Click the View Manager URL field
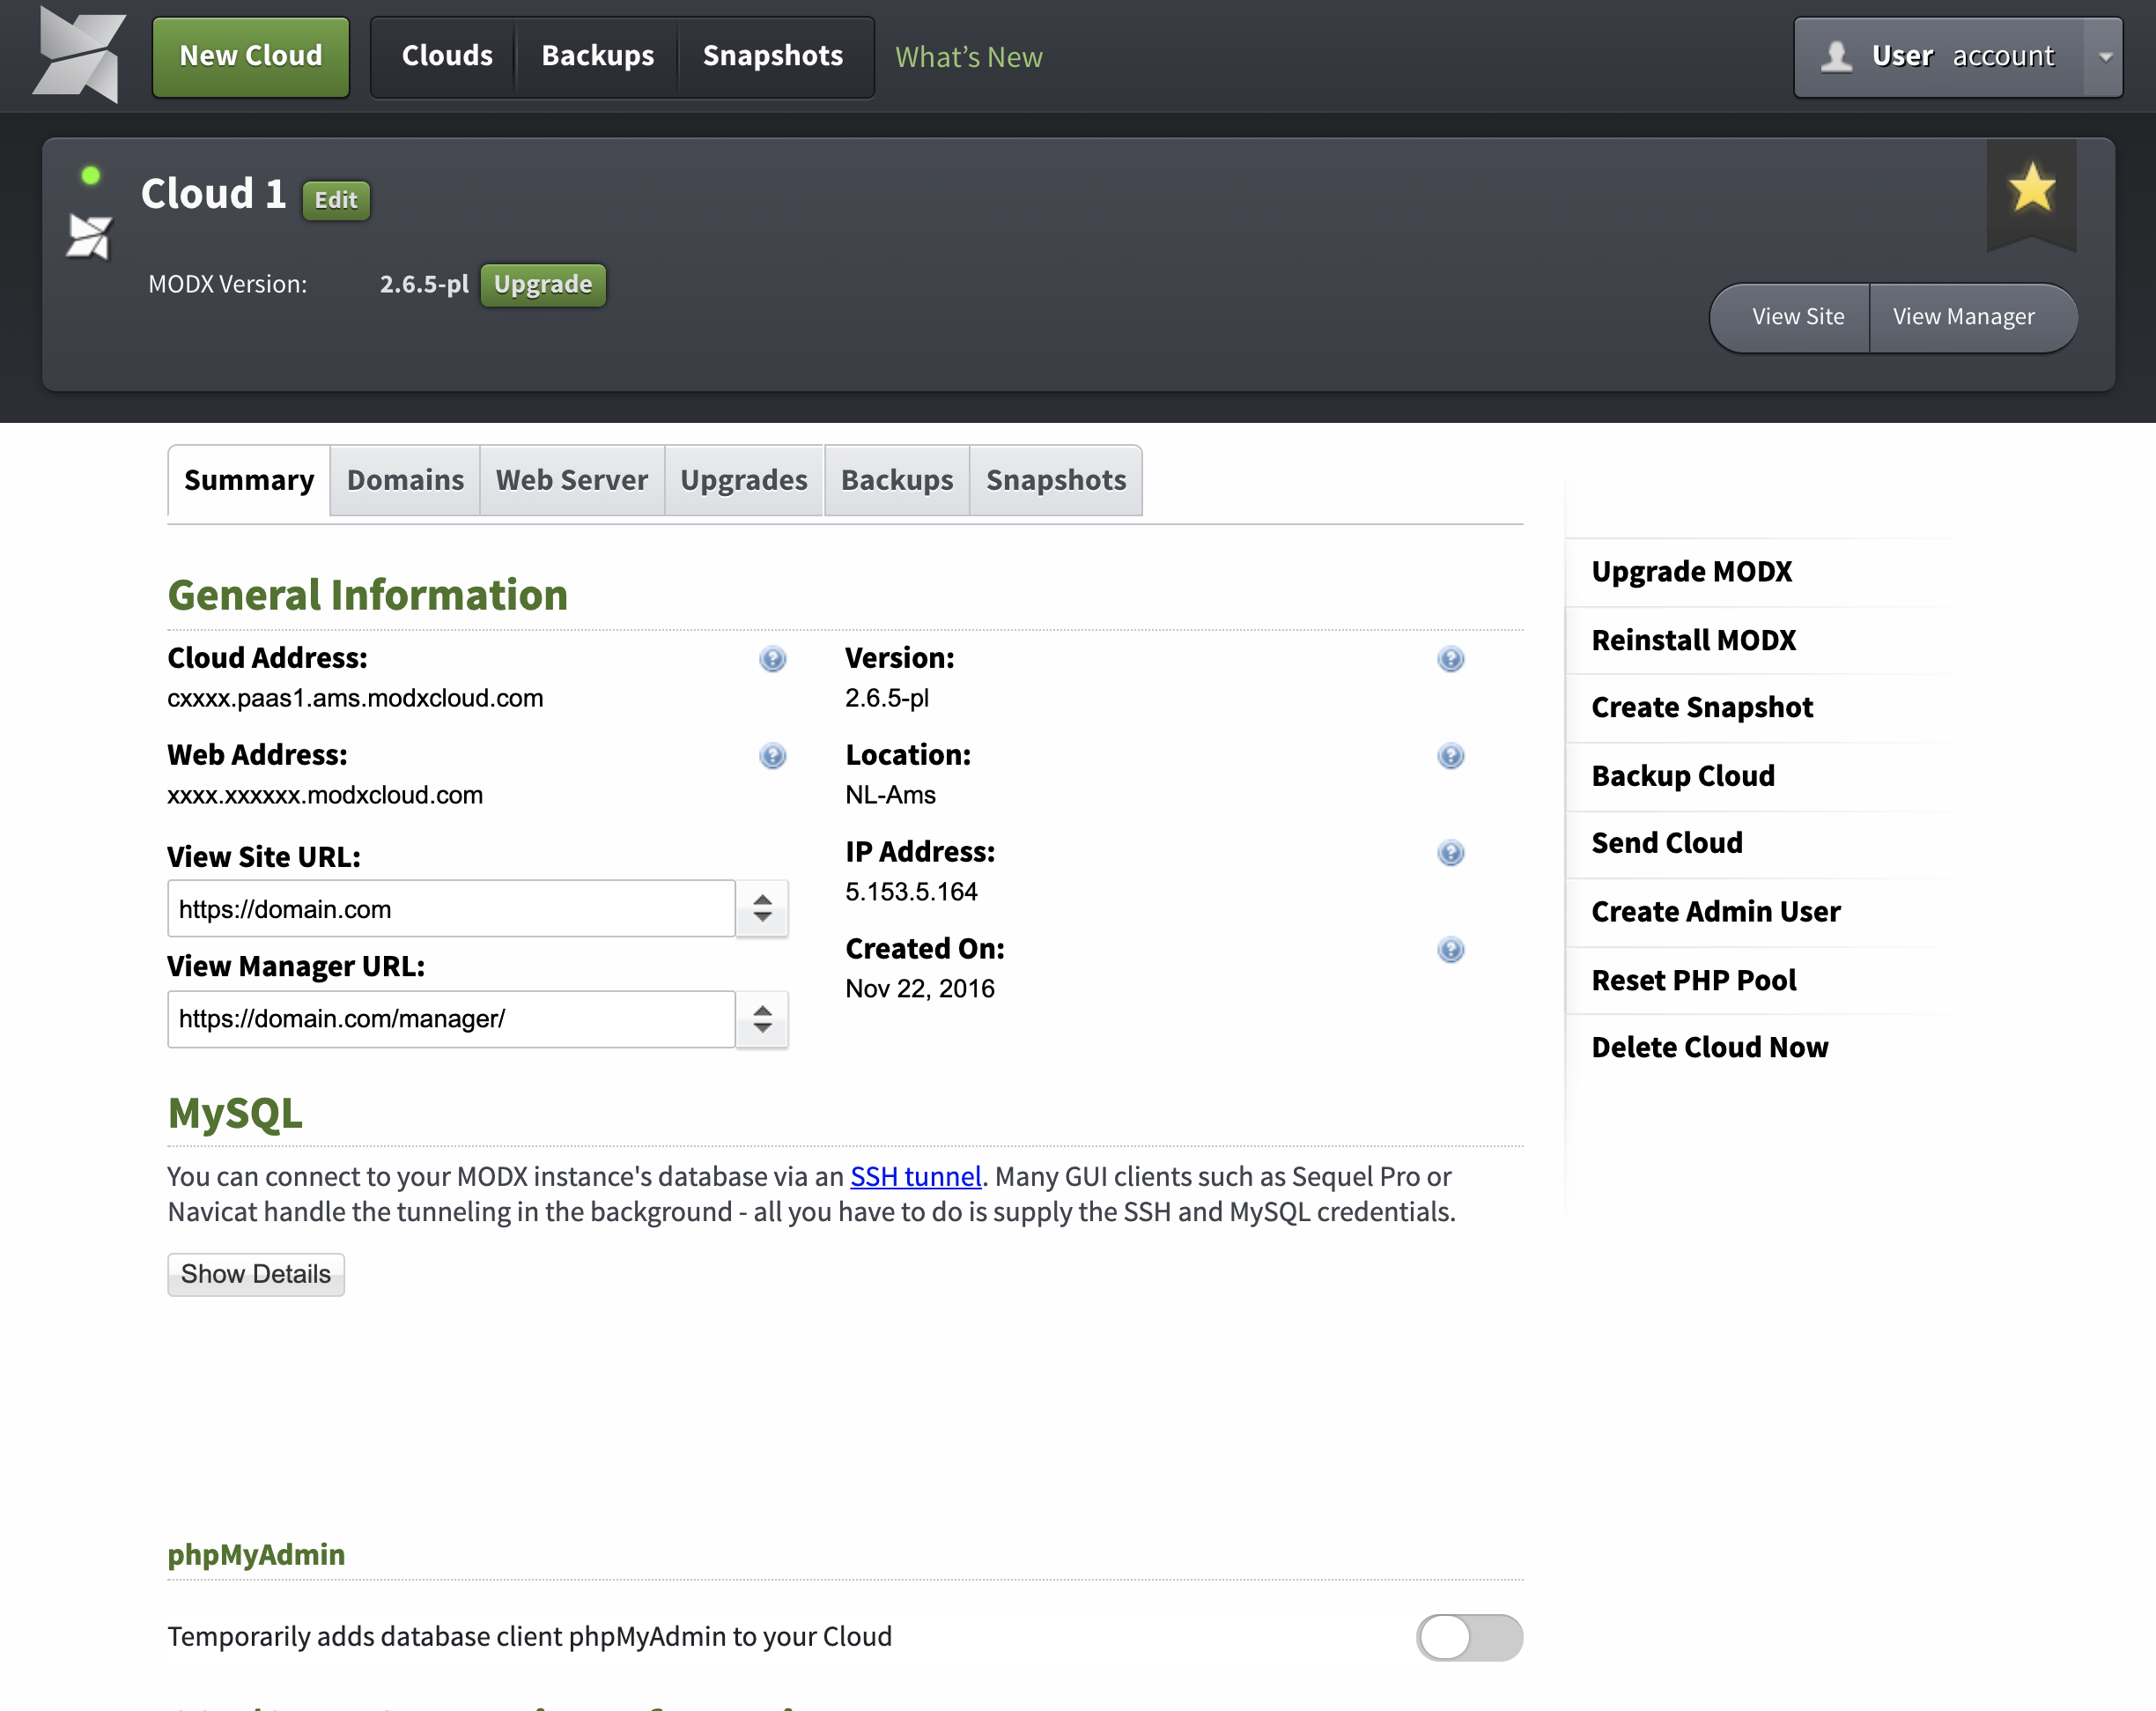2156x1711 pixels. pyautogui.click(x=451, y=1019)
